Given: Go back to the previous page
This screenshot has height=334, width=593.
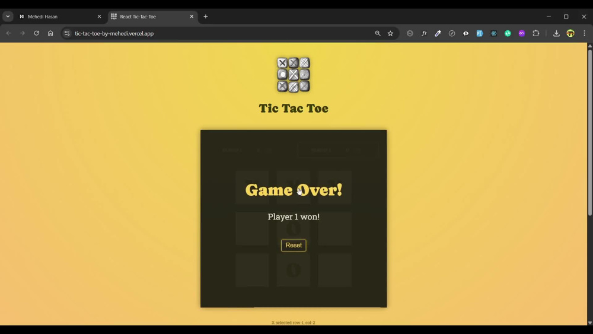Looking at the screenshot, I should tap(8, 33).
